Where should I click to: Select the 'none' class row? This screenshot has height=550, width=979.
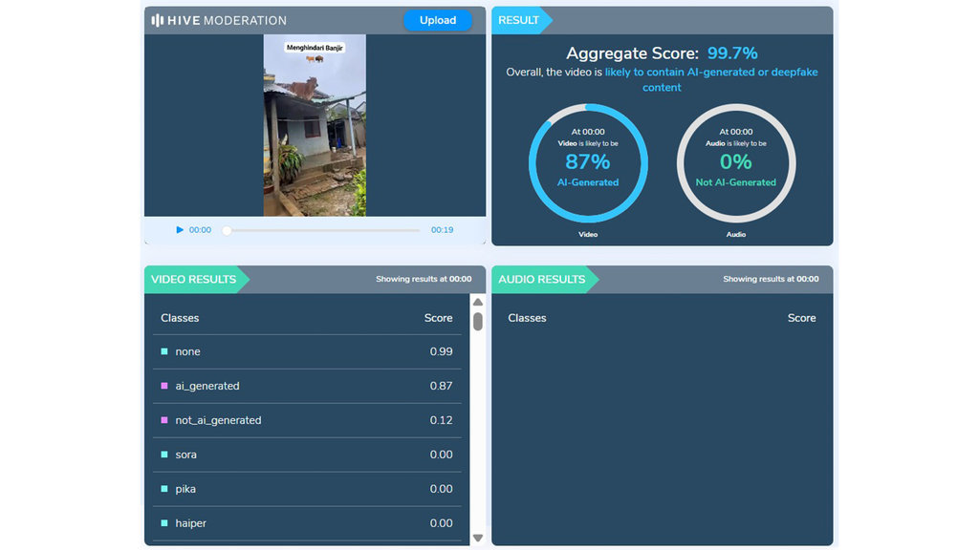(307, 351)
